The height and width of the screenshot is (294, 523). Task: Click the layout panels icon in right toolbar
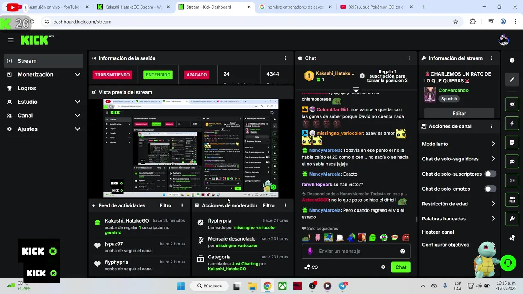click(512, 200)
